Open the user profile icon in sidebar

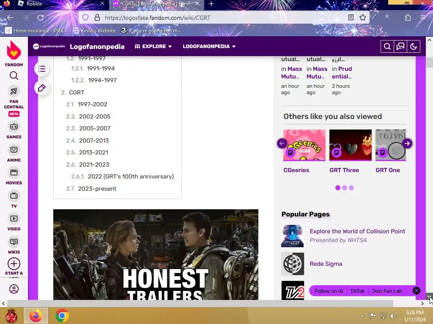tap(14, 289)
